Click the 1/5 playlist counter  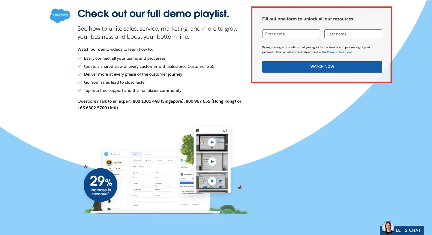point(225,131)
